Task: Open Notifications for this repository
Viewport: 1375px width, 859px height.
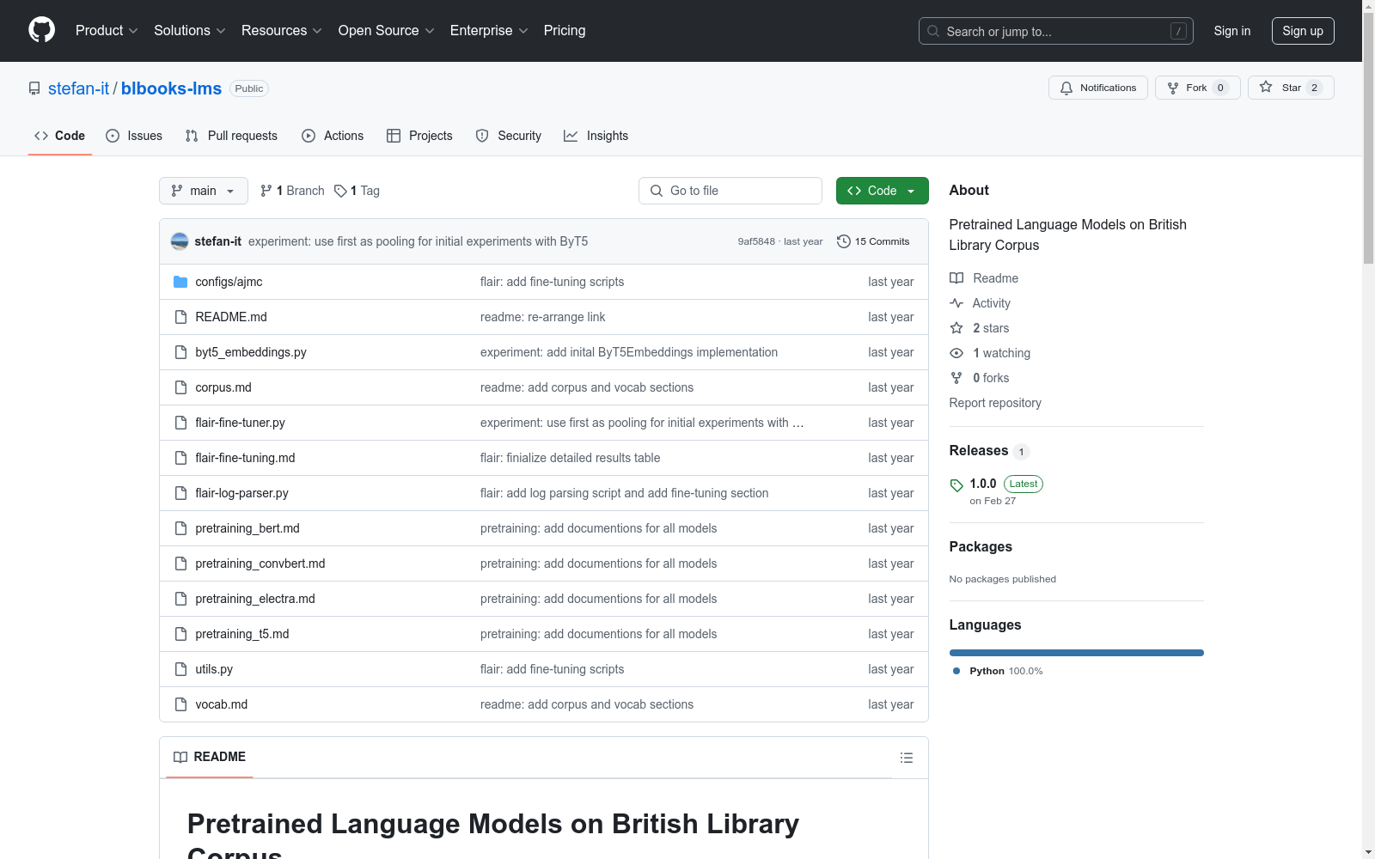Action: coord(1098,88)
